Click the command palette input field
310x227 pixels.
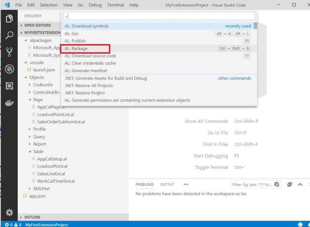159,16
